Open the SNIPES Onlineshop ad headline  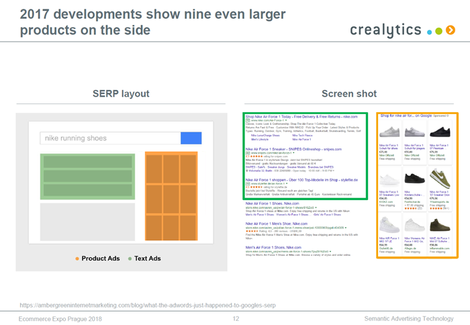click(293, 149)
